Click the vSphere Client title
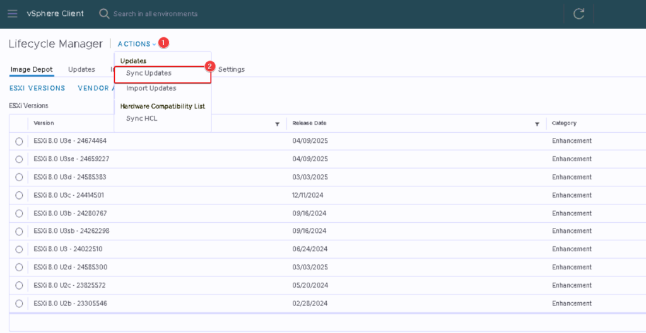Image resolution: width=646 pixels, height=333 pixels. click(x=56, y=14)
